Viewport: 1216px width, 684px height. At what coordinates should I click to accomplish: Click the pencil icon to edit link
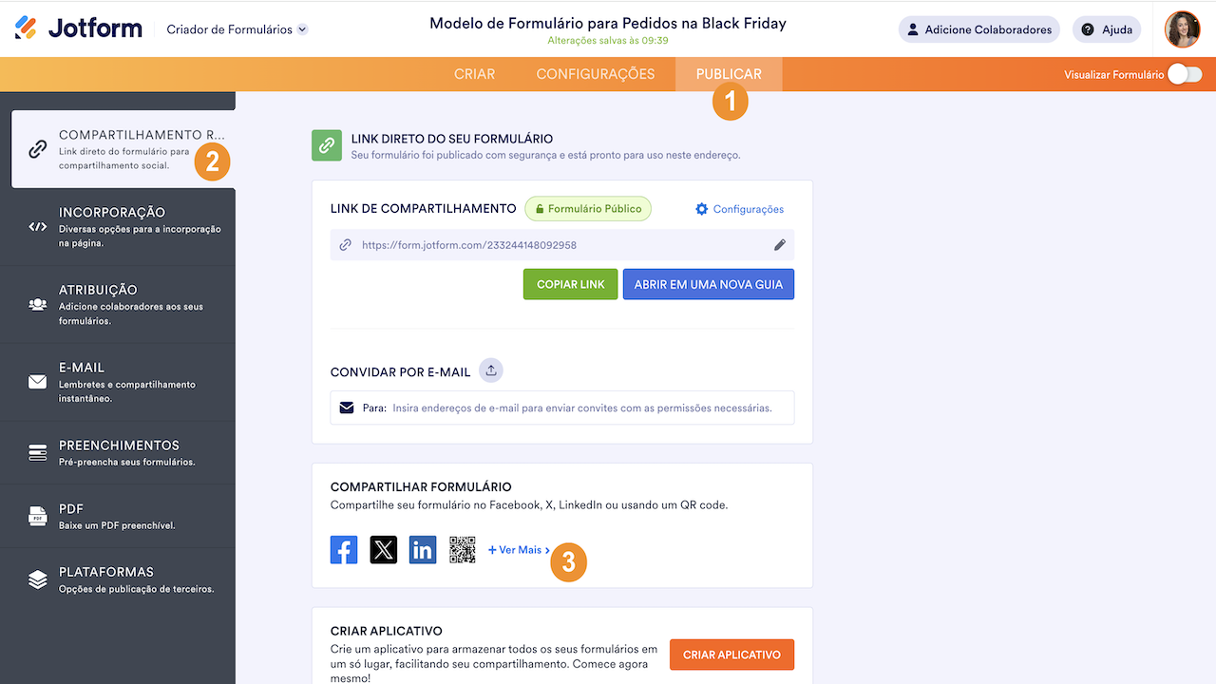[780, 245]
